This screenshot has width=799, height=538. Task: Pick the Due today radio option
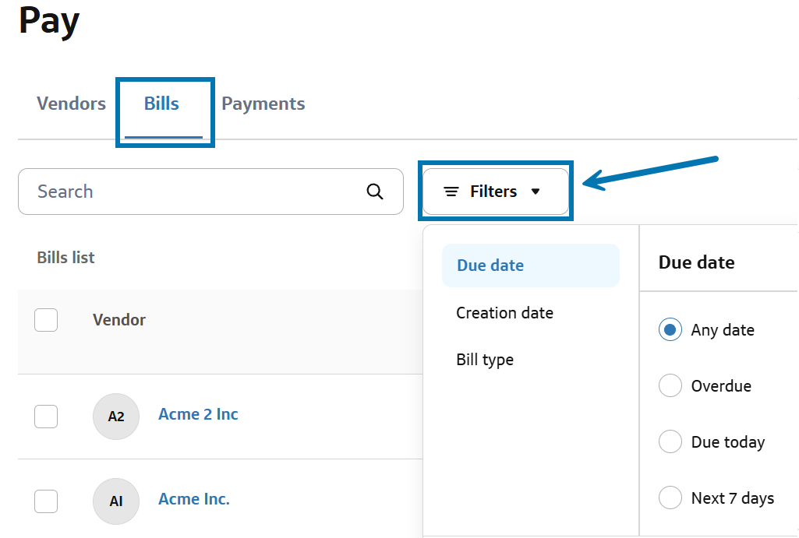(x=670, y=442)
